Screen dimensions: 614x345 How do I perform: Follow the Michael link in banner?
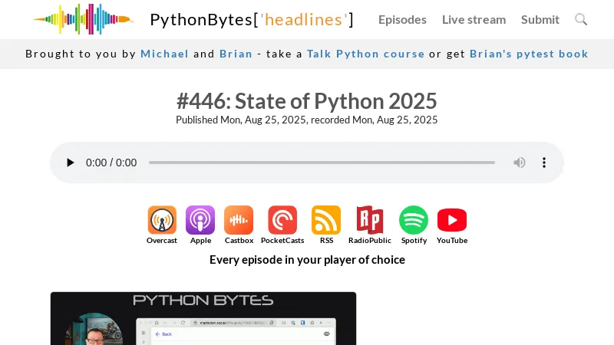(x=164, y=54)
